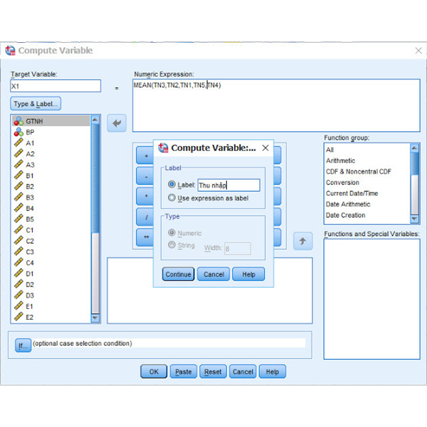Select the String type radio button

172,245
